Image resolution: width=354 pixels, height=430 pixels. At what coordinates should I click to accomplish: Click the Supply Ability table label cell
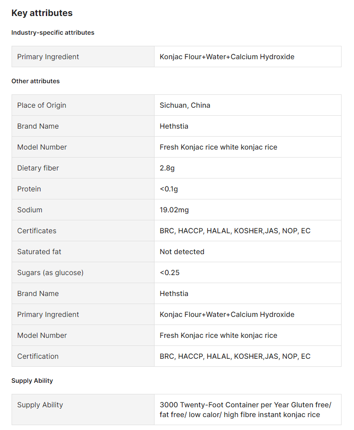(83, 410)
